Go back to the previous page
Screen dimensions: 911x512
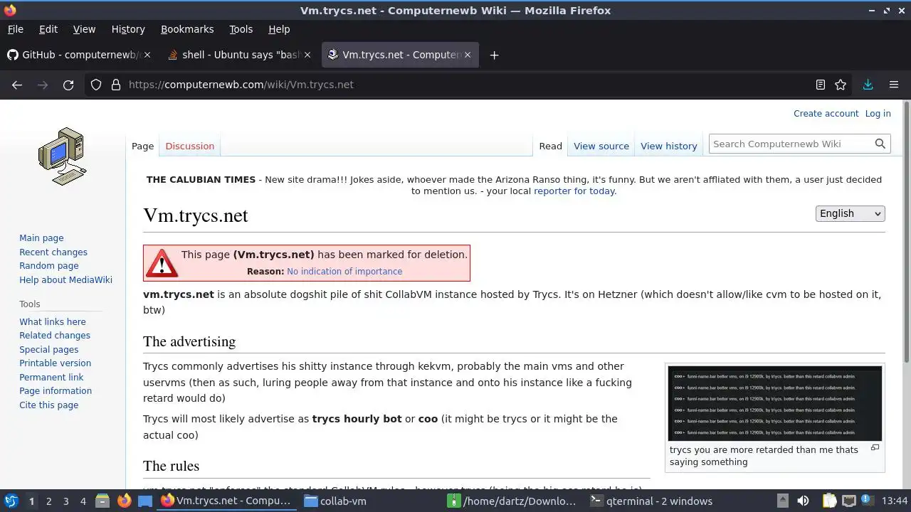17,85
